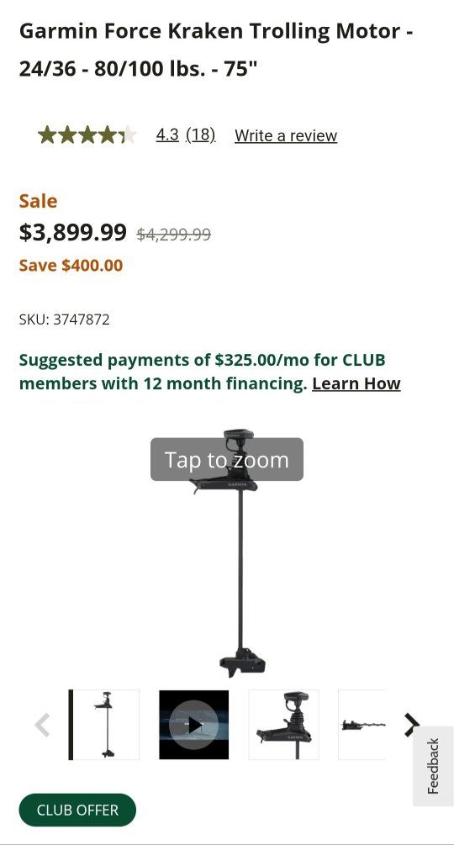Image resolution: width=454 pixels, height=845 pixels.
Task: Open the Learn How financing link
Action: [356, 383]
